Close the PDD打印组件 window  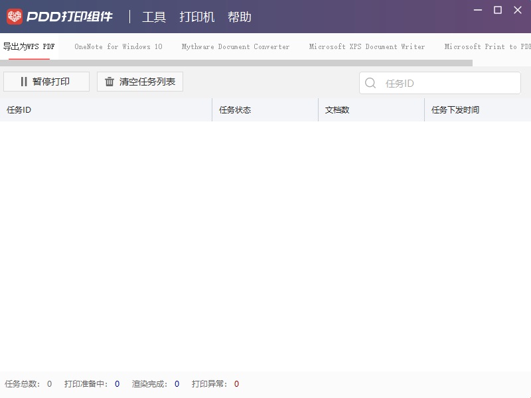click(518, 10)
